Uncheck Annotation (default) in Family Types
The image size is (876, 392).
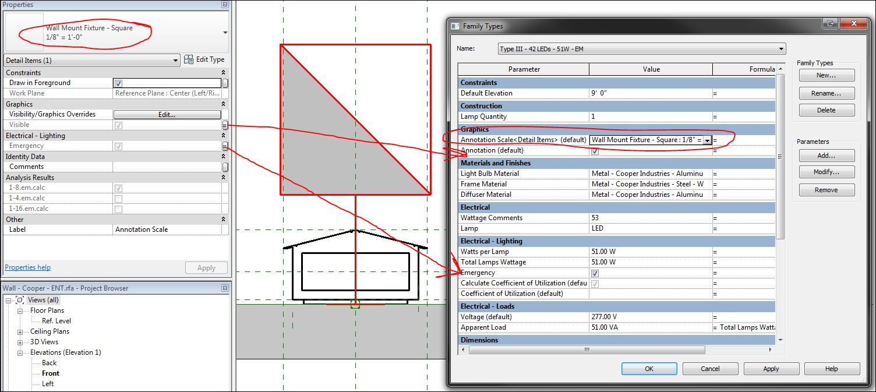[x=595, y=150]
